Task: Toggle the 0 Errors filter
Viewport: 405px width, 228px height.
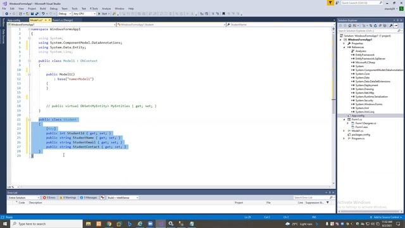Action: (49, 198)
